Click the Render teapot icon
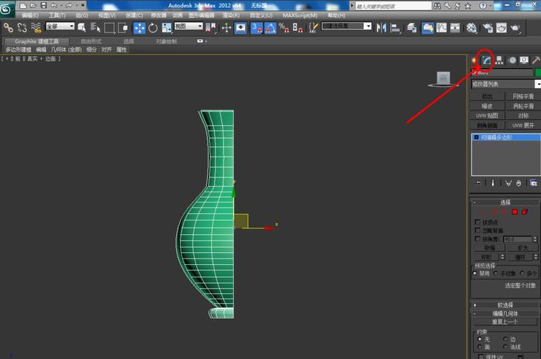Image resolution: width=541 pixels, height=359 pixels. pos(516,27)
